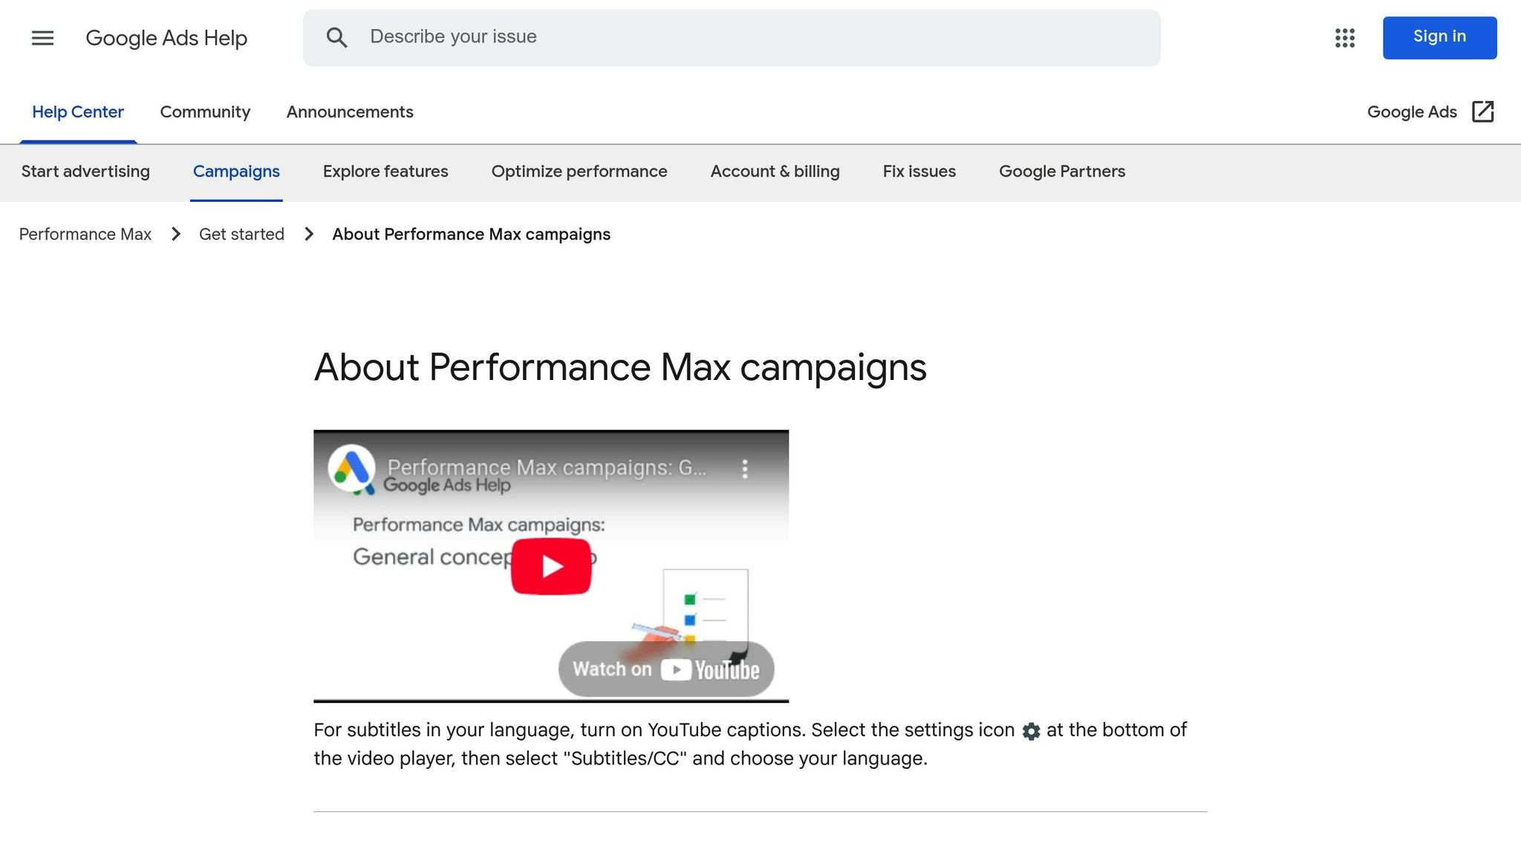
Task: Open the Google Partners section
Action: (1062, 171)
